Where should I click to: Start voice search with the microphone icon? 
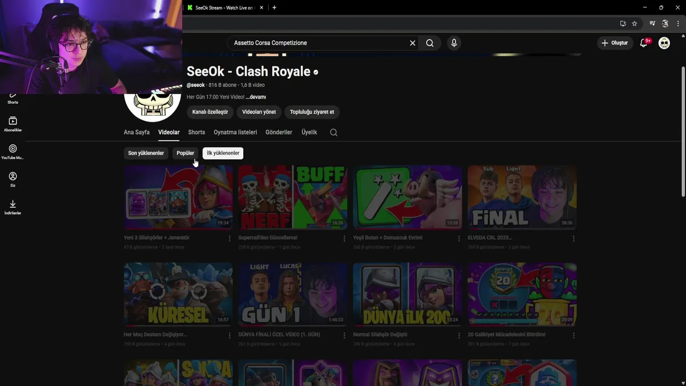454,43
